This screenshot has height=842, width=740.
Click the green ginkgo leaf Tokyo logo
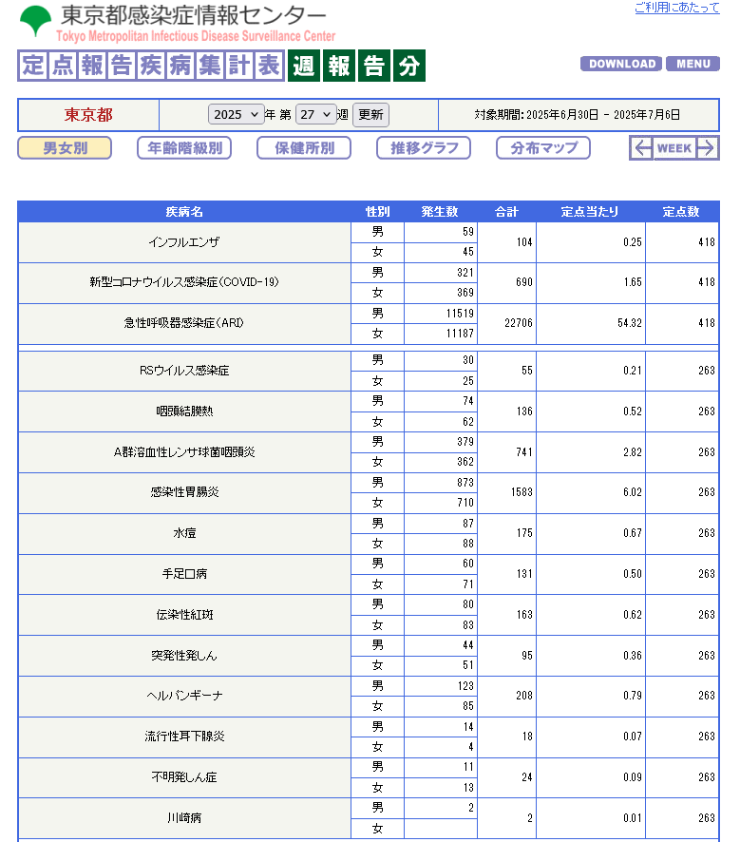coord(35,21)
